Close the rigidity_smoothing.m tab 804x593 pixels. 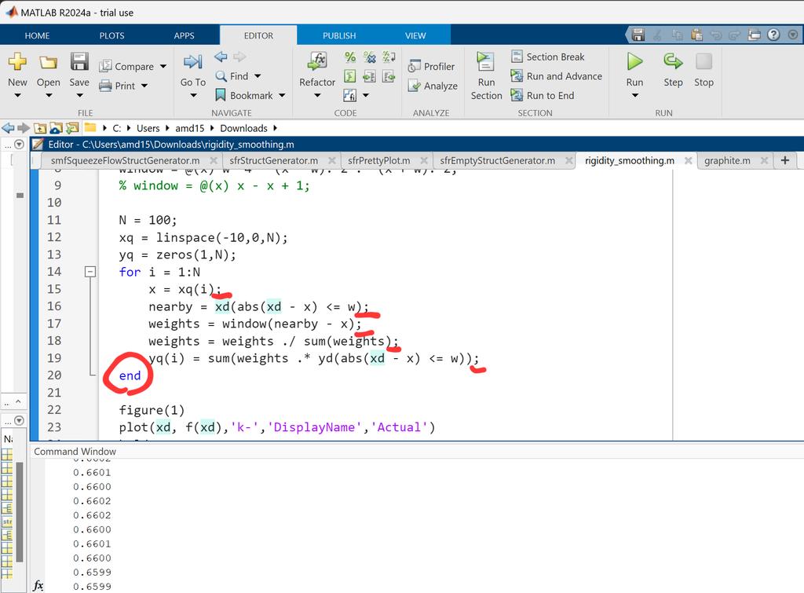coord(689,160)
